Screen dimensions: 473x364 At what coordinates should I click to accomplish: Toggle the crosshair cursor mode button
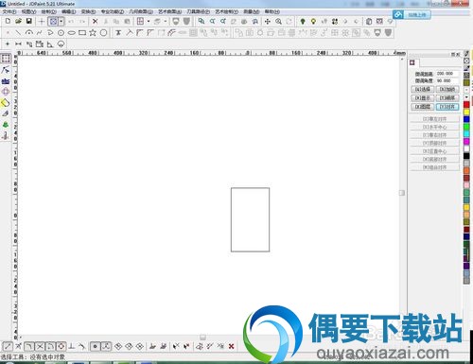click(x=42, y=21)
